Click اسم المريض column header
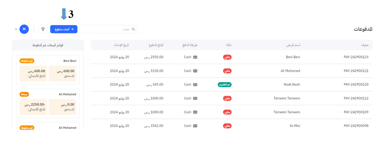391x148 pixels. pyautogui.click(x=292, y=45)
